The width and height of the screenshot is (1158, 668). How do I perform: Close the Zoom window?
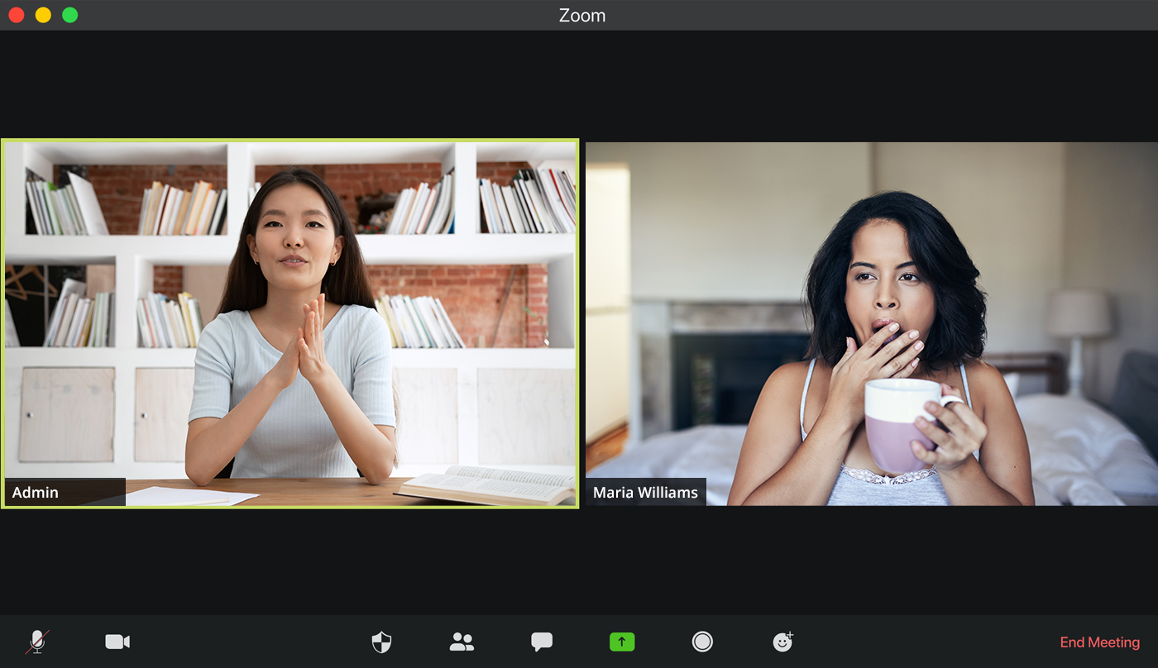coord(16,14)
